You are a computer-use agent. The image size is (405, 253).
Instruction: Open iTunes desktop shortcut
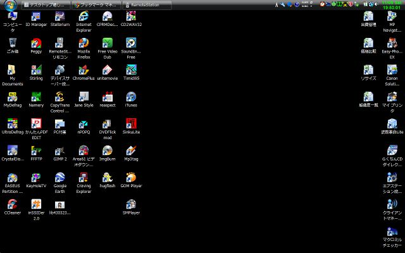[131, 100]
